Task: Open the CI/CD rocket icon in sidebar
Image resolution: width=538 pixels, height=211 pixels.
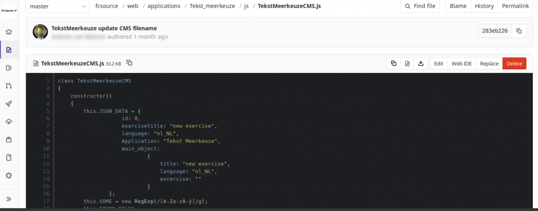Action: point(8,104)
